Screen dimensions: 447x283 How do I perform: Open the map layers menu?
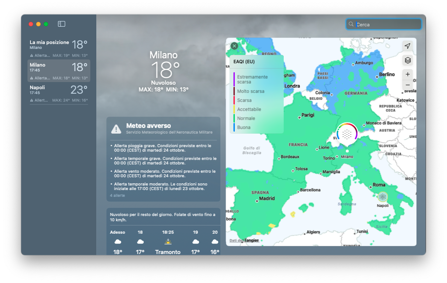(x=407, y=61)
